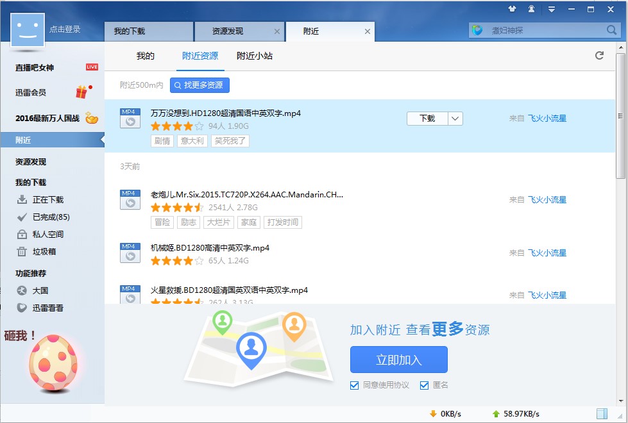Toggle the 同意使用协议 checkbox
The width and height of the screenshot is (628, 423).
coord(355,385)
